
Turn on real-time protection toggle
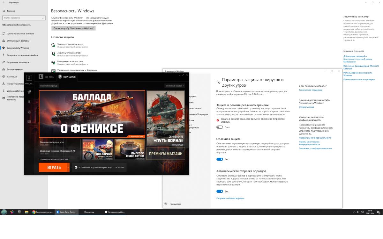[x=220, y=127]
